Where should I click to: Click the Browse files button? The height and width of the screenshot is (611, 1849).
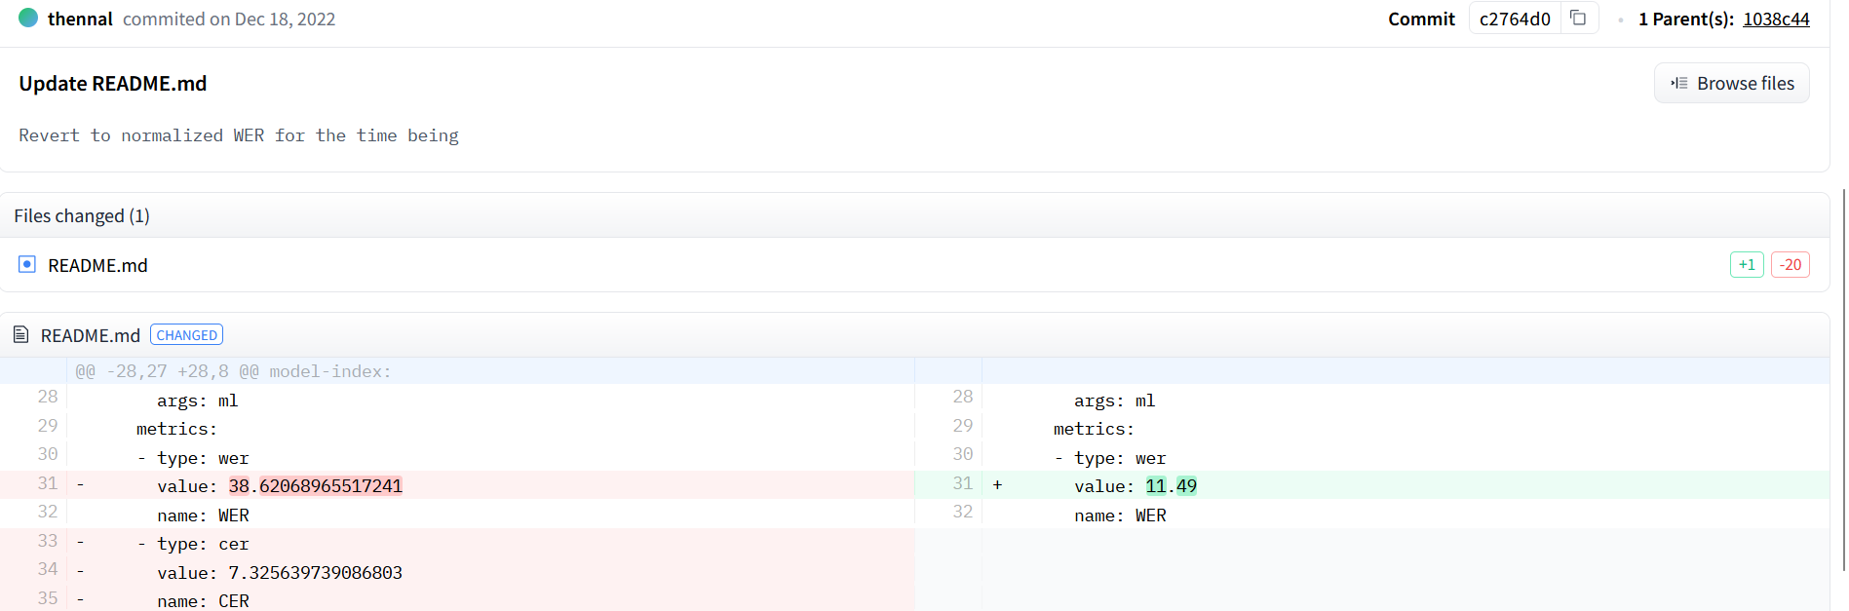tap(1731, 83)
